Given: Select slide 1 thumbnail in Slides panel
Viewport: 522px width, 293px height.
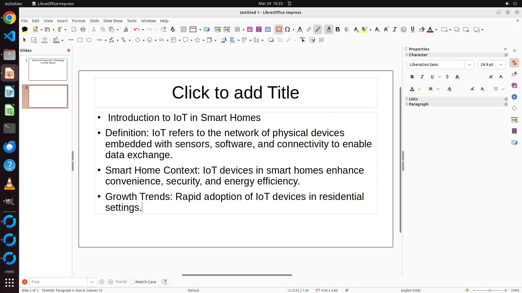Looking at the screenshot, I should (x=48, y=69).
